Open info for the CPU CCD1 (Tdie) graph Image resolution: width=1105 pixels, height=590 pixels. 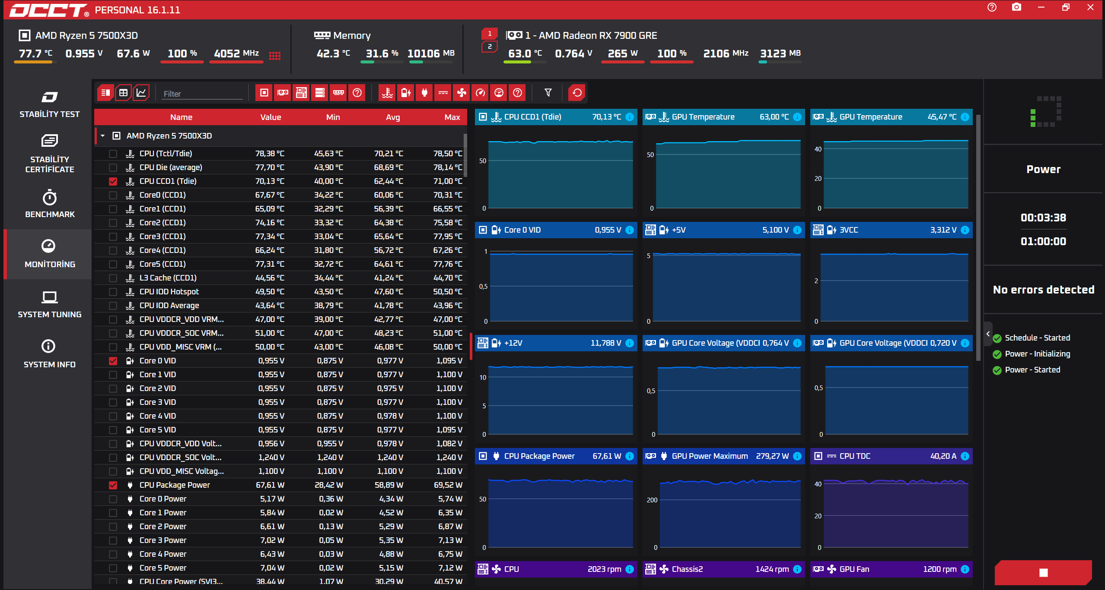(630, 117)
